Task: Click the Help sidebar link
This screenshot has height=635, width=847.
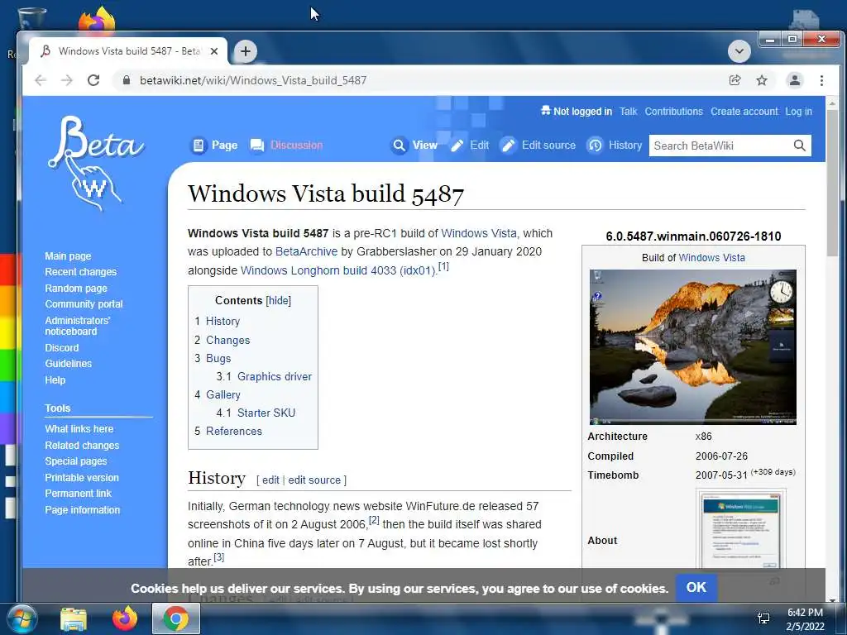Action: [55, 380]
